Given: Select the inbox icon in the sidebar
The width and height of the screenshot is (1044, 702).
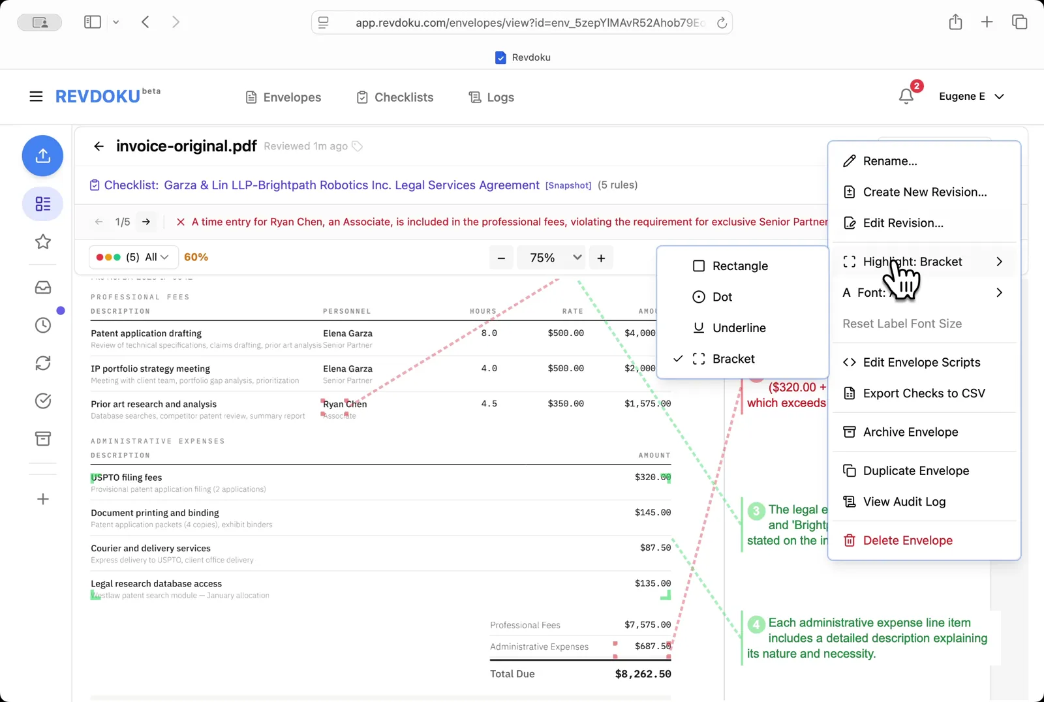Looking at the screenshot, I should pyautogui.click(x=42, y=287).
